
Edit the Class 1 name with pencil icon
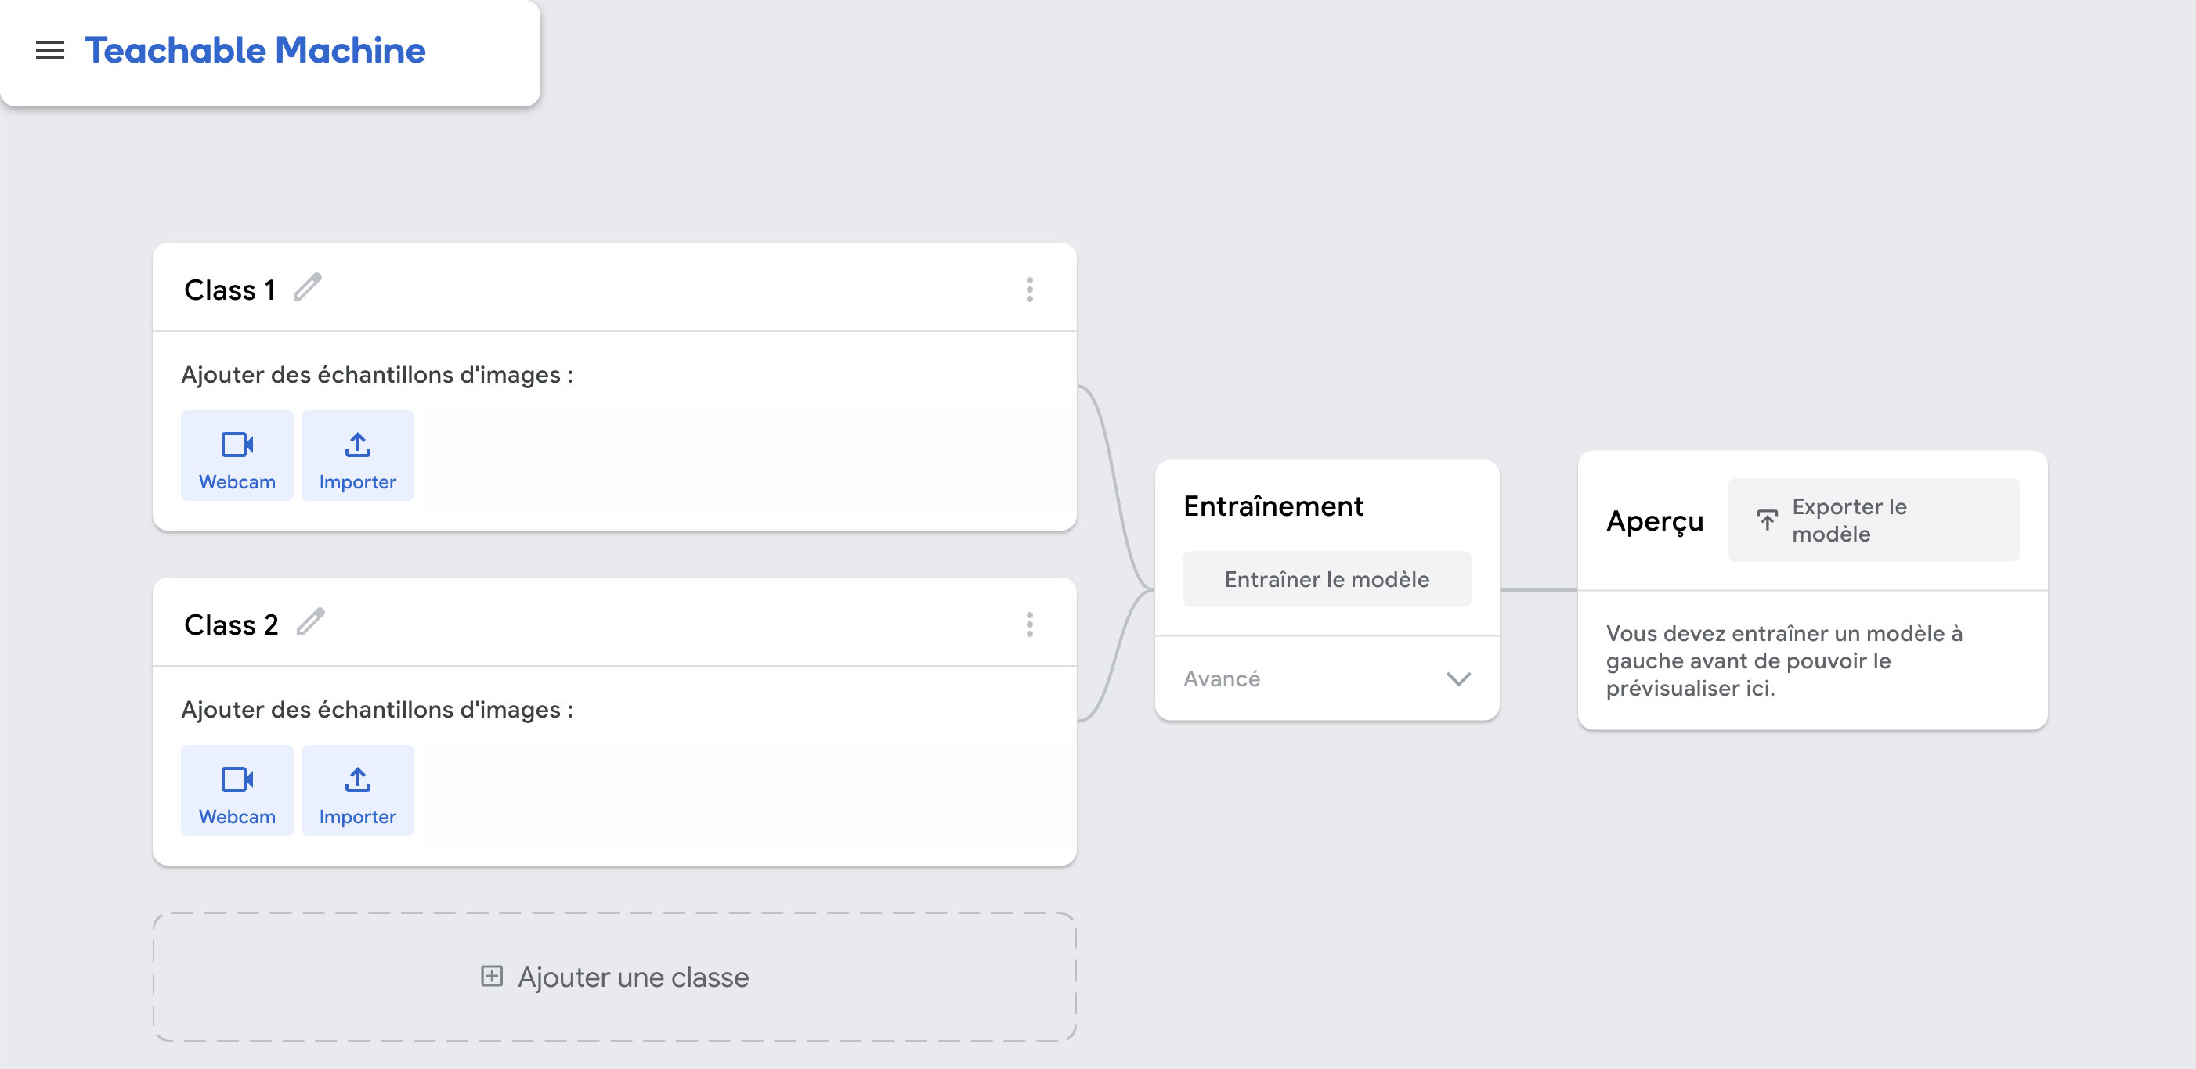coord(307,288)
